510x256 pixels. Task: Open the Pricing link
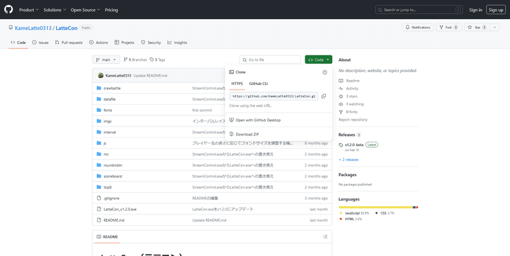[x=111, y=10]
